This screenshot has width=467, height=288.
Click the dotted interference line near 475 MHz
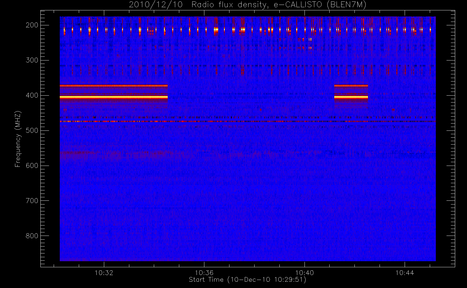[x=248, y=122]
